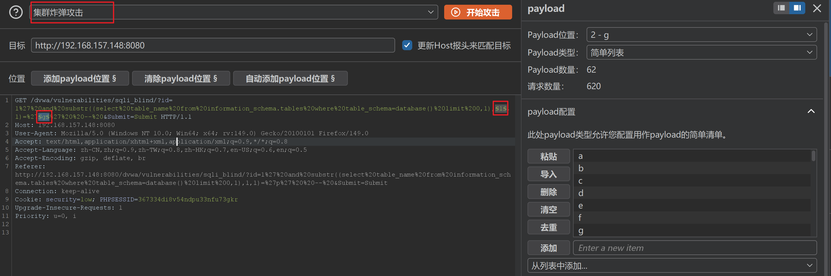Click the GET request line path

102,100
